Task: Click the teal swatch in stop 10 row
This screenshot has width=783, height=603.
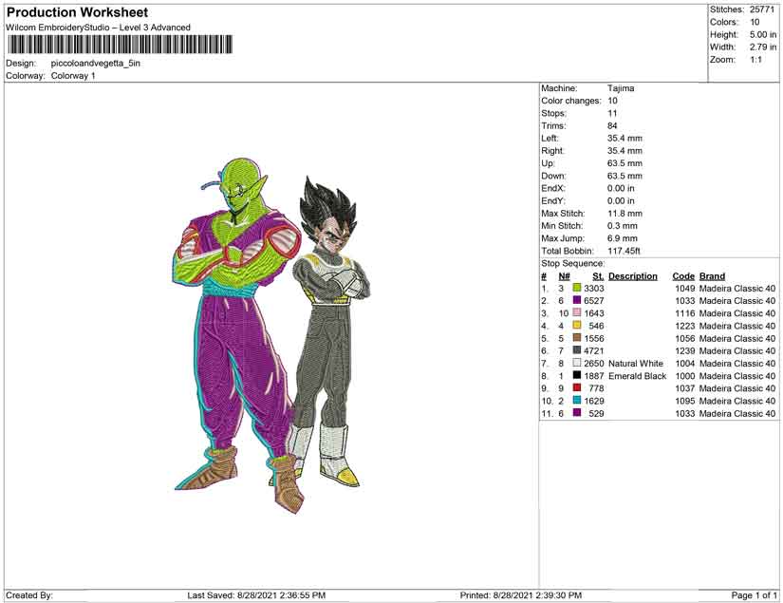Action: click(577, 400)
